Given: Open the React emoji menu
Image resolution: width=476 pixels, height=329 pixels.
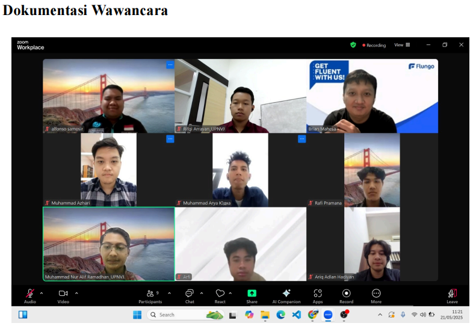Looking at the screenshot, I should 220,294.
